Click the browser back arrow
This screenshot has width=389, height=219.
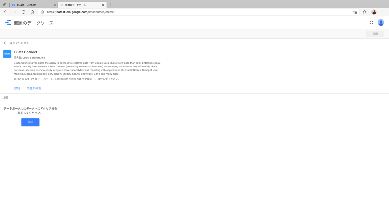pyautogui.click(x=6, y=12)
